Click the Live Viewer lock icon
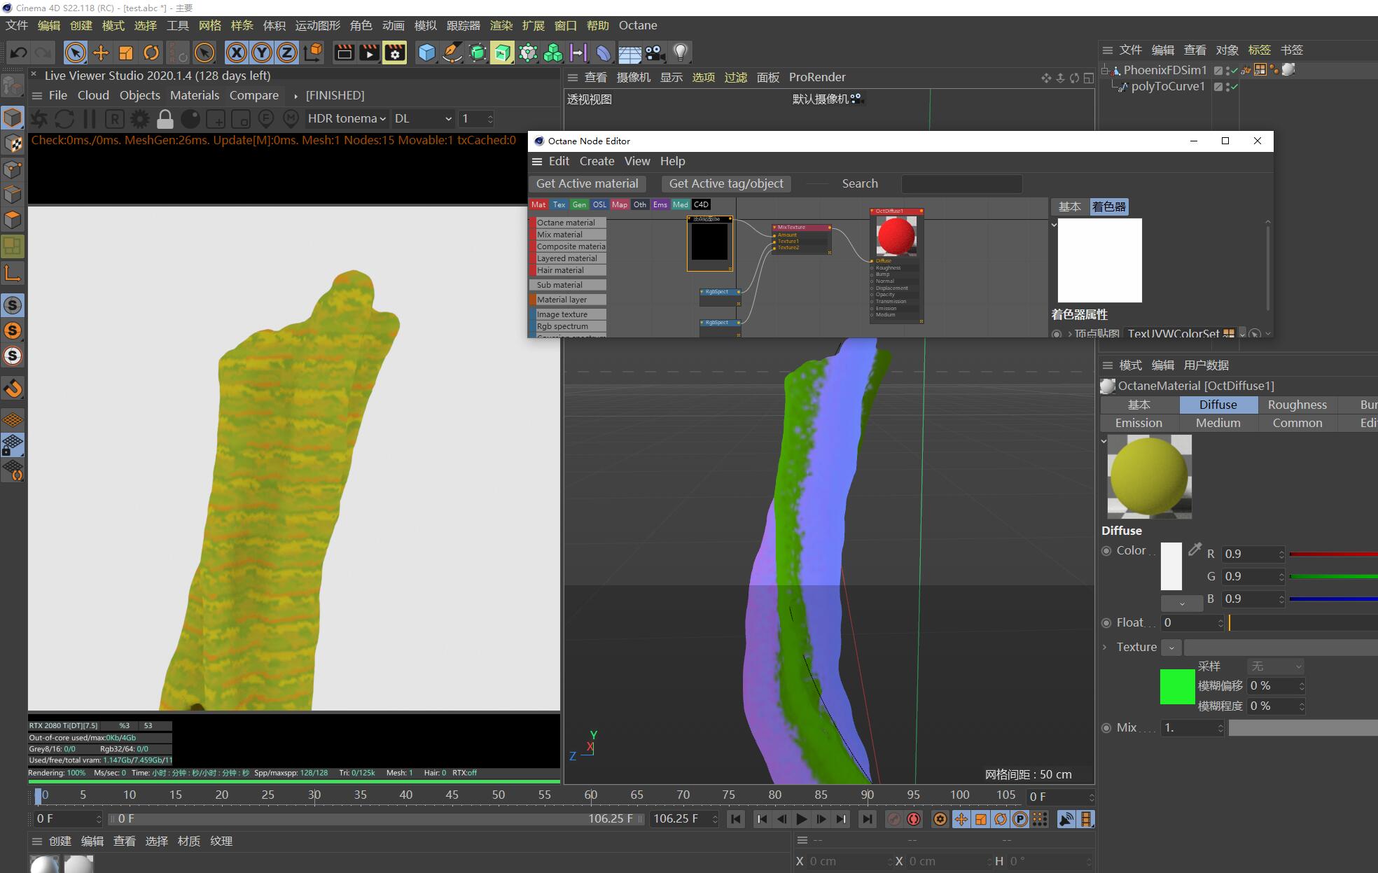1378x873 pixels. click(165, 119)
